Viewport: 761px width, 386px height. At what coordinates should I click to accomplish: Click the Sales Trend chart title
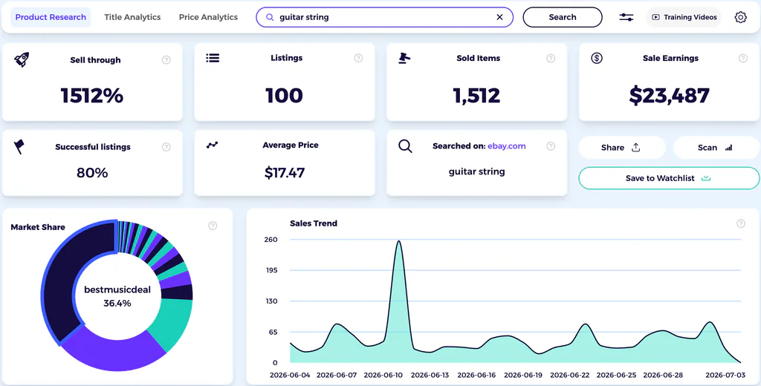click(314, 223)
